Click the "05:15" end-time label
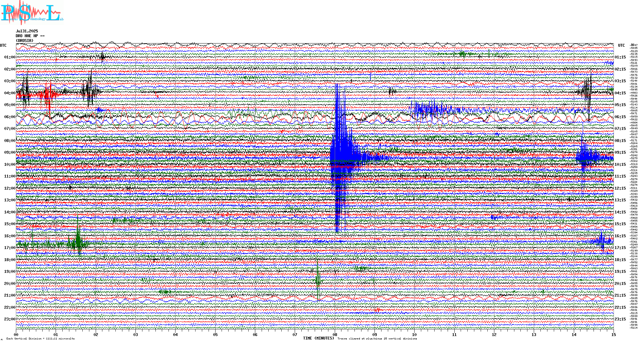639x343 pixels. (x=620, y=105)
